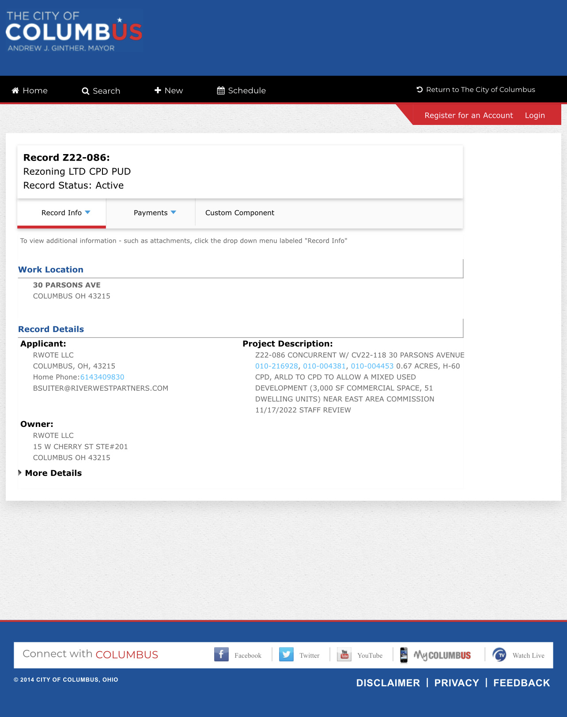Click COLUMBUS OH 43215 under Work Location
Image resolution: width=567 pixels, height=717 pixels.
[x=72, y=296]
